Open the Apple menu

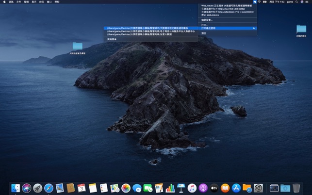pyautogui.click(x=4, y=2)
